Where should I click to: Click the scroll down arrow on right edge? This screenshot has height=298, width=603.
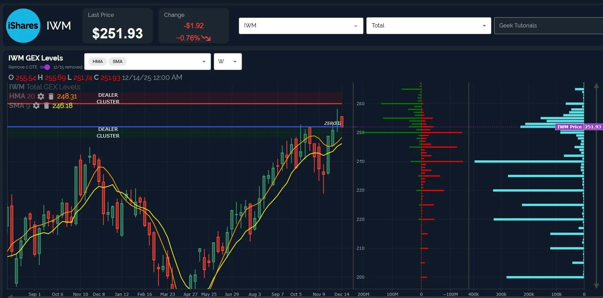596,286
